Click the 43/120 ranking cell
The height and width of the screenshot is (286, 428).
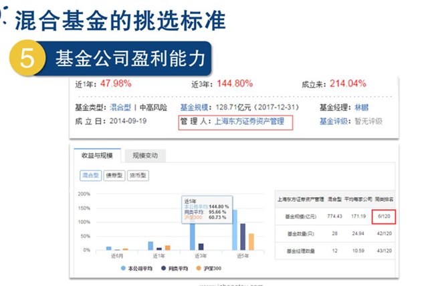click(384, 251)
